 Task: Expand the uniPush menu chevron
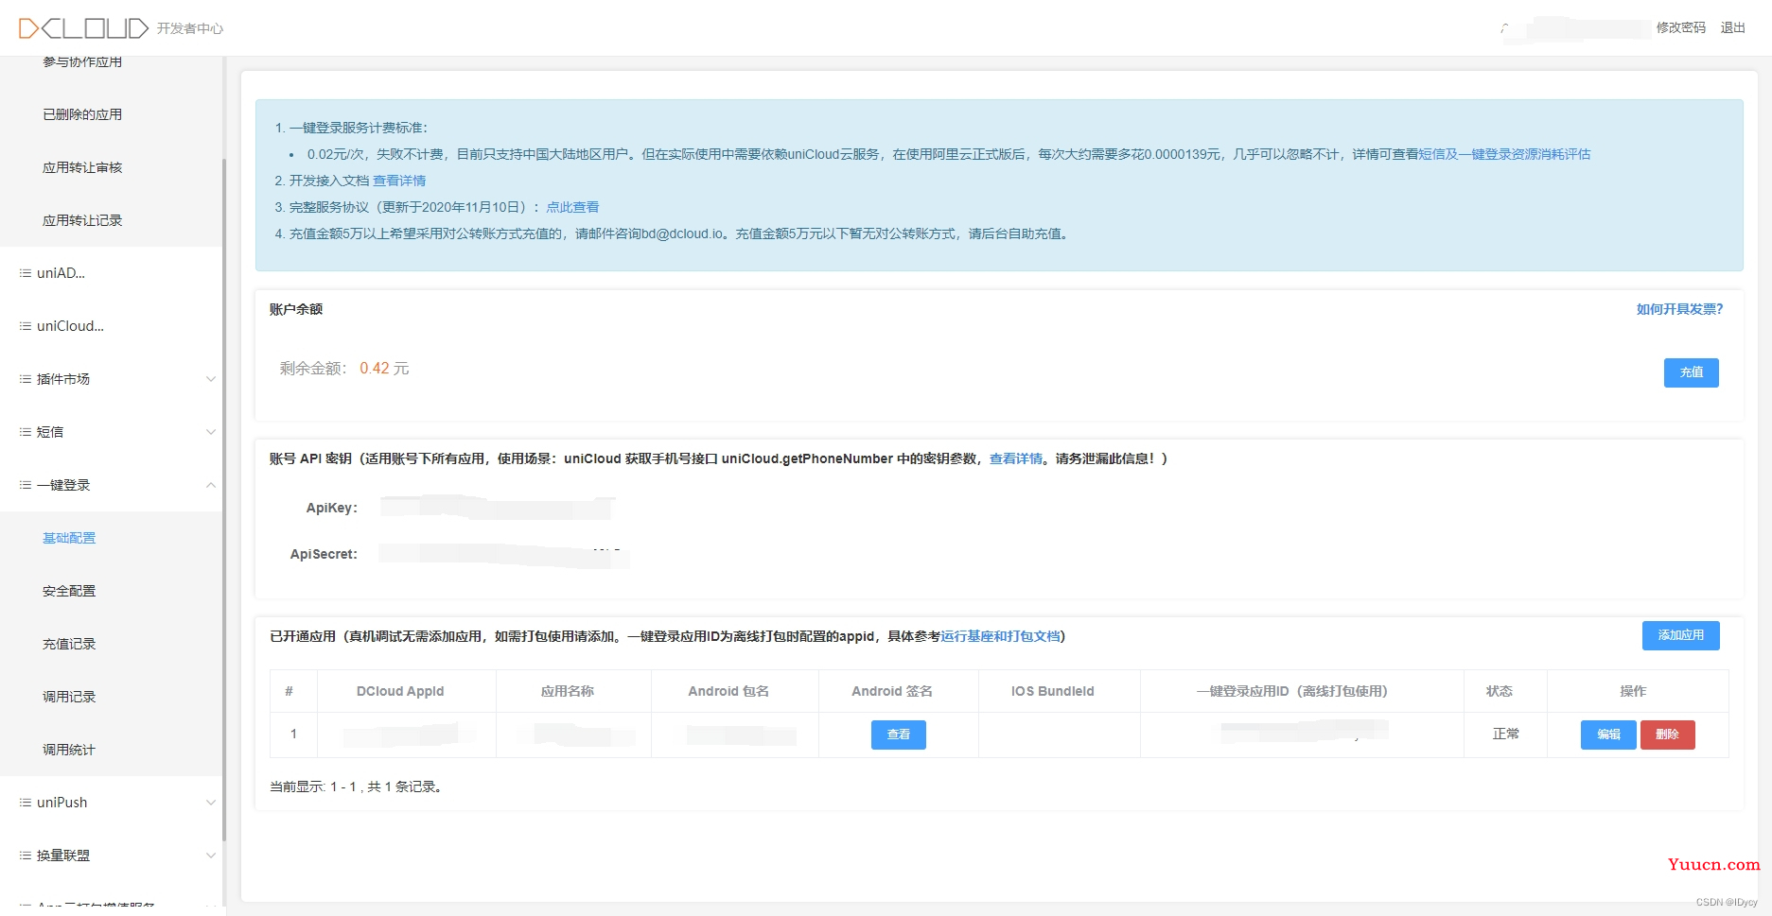211,803
